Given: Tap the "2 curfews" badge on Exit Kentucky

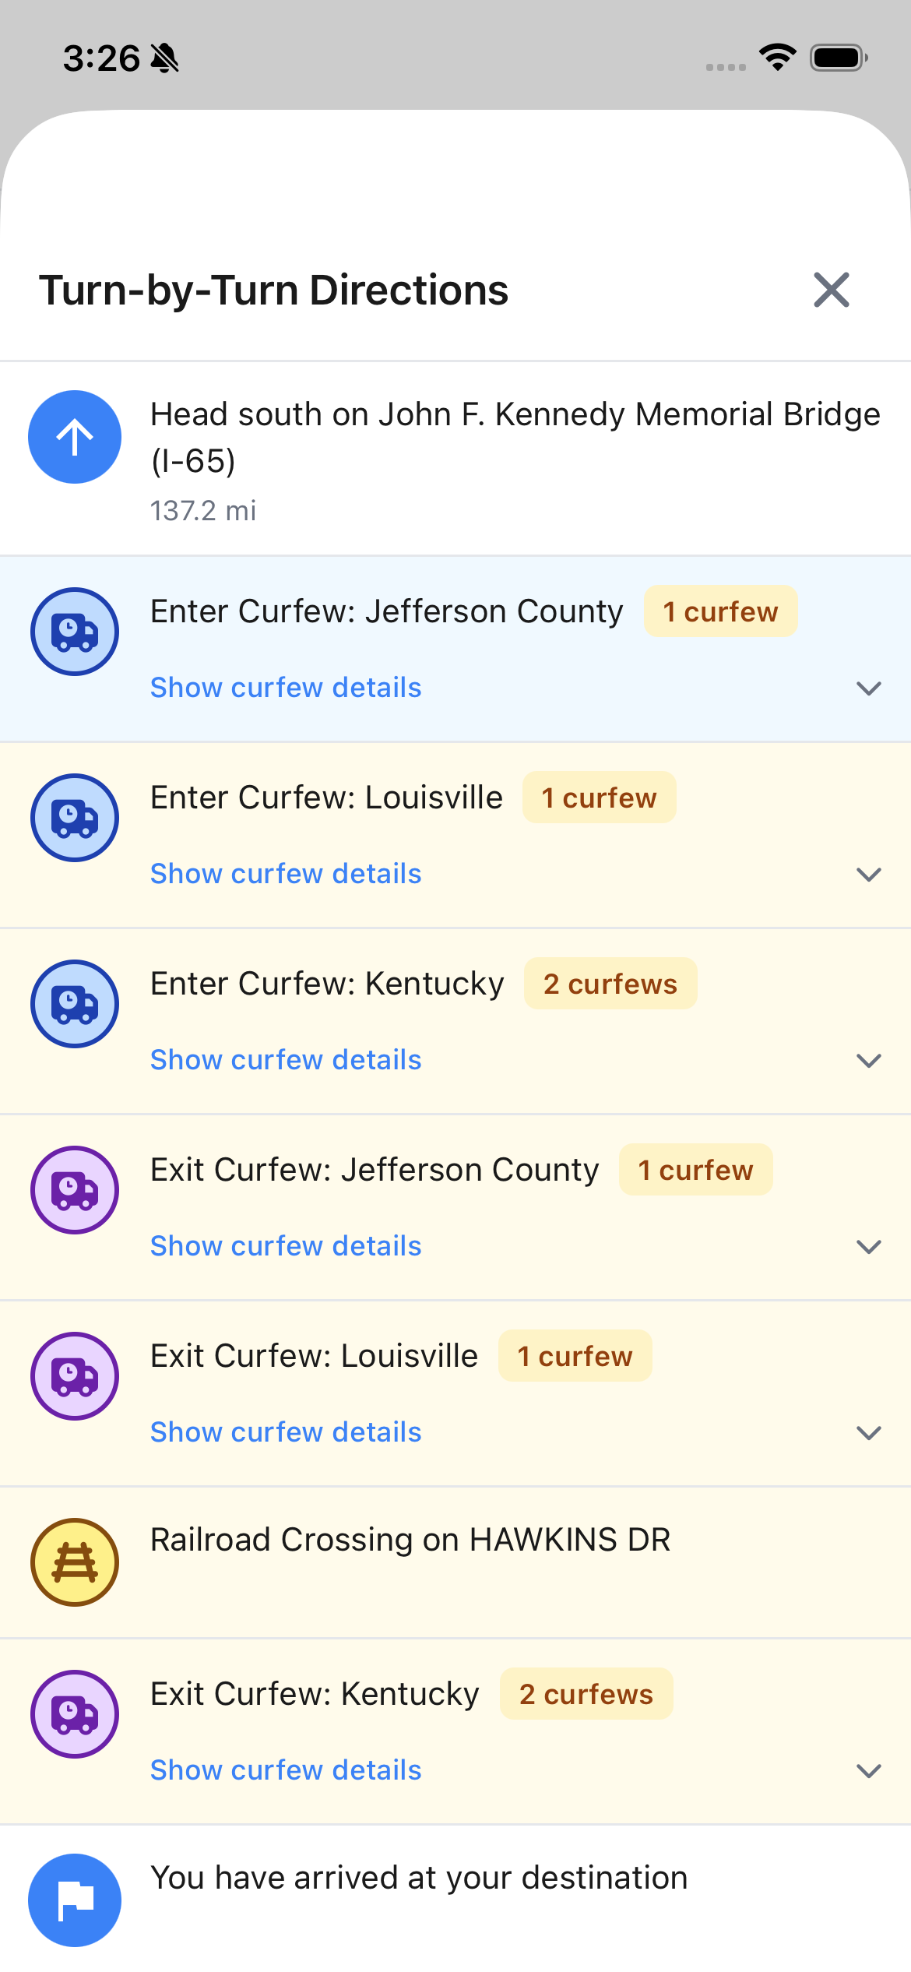Looking at the screenshot, I should click(x=586, y=1694).
